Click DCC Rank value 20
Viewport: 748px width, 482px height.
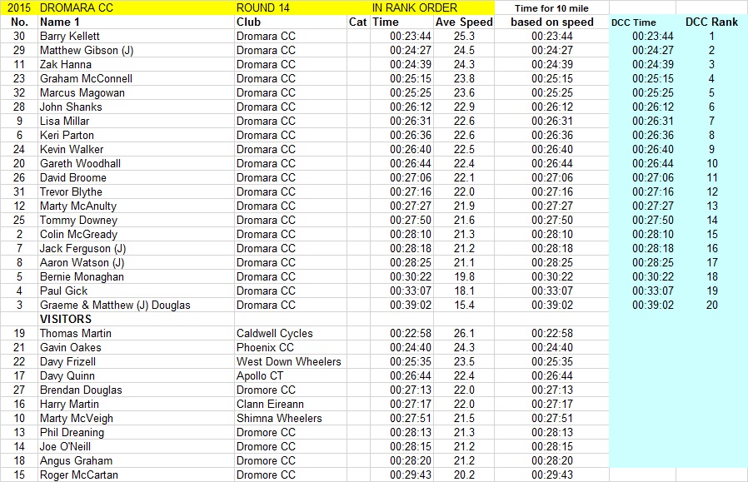711,306
